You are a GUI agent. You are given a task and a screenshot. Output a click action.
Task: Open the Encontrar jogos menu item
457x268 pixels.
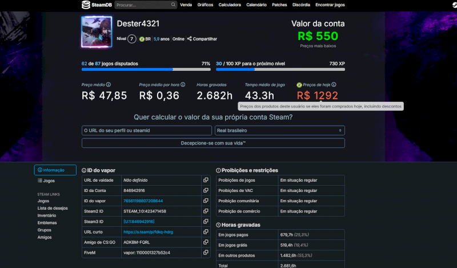tap(330, 5)
